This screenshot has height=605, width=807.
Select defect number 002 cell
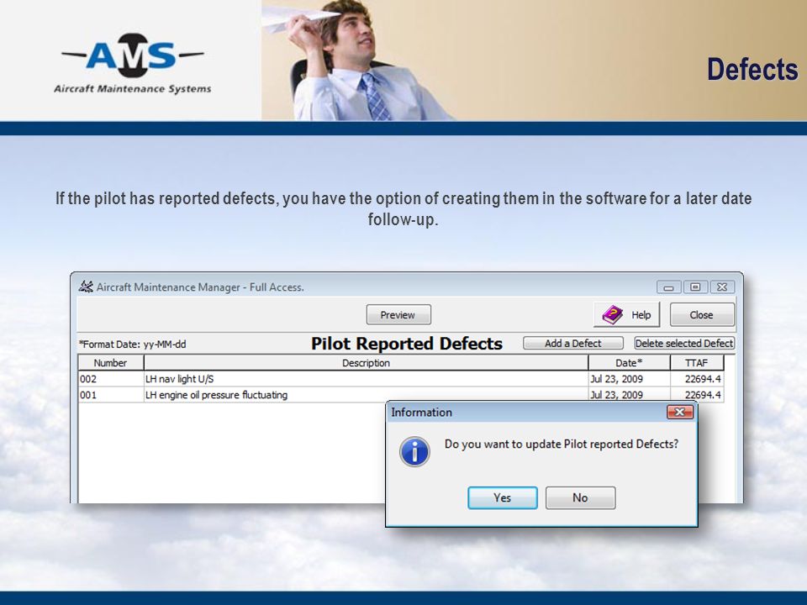[x=111, y=379]
